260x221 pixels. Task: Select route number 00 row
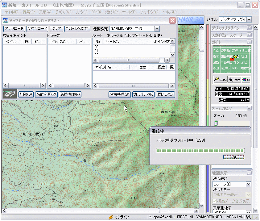pos(131,47)
